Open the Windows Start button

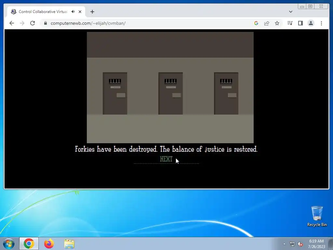coord(9,243)
